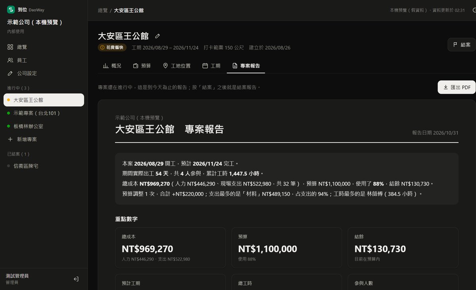Click the 示範公司（本機預覽）name in sidebar
The image size is (476, 290).
pyautogui.click(x=35, y=22)
